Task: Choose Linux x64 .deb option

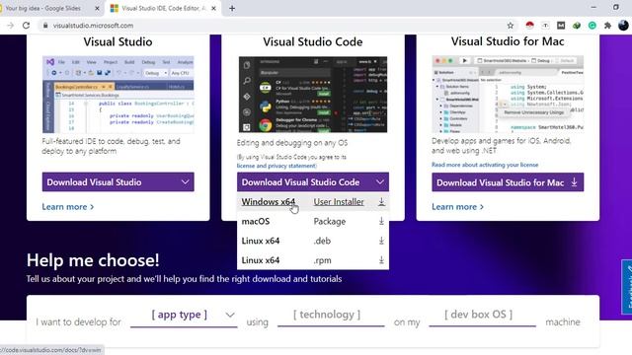Action: [x=313, y=241]
